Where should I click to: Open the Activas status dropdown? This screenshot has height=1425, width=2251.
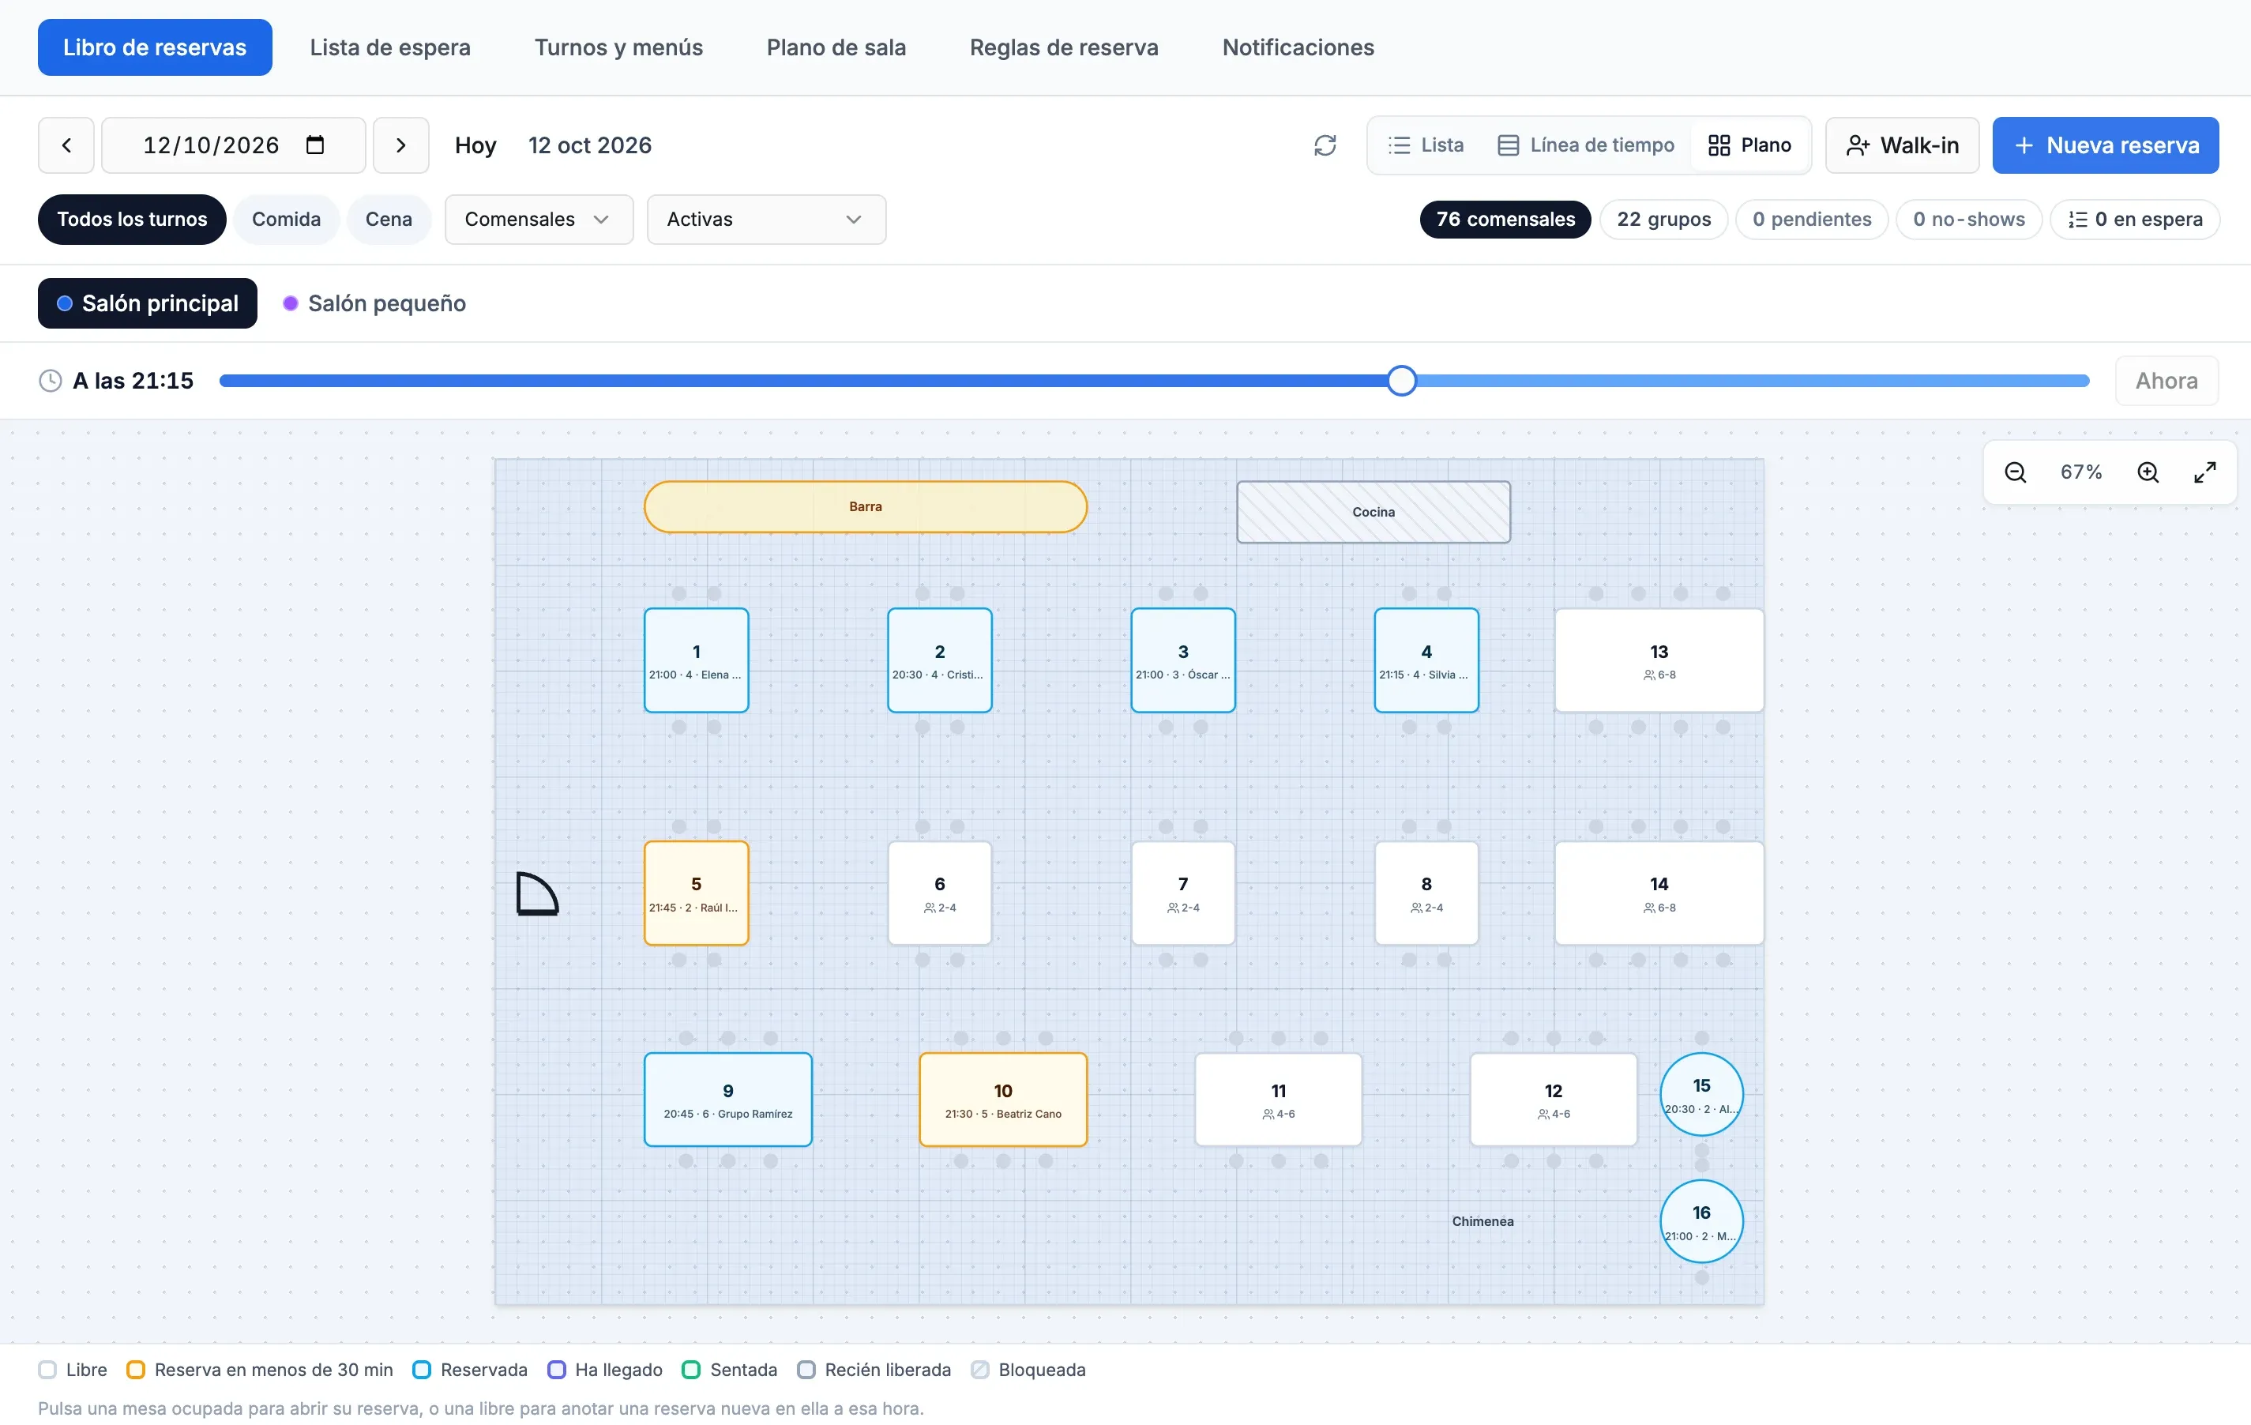pyautogui.click(x=765, y=219)
